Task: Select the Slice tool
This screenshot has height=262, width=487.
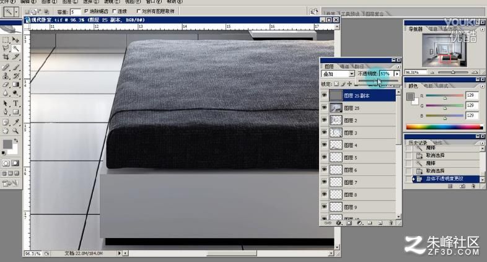Action: click(x=15, y=57)
